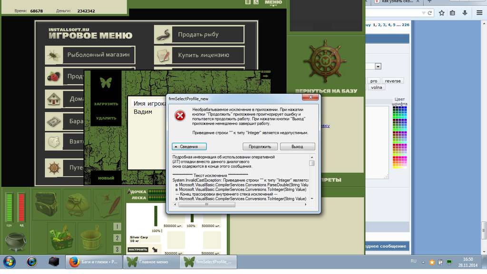Click the money bills icon in game menu

[54, 121]
